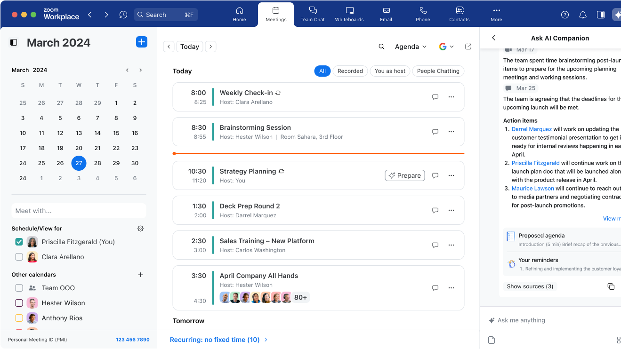Expand Recurring no fixed time list
This screenshot has height=349, width=621.
click(219, 340)
